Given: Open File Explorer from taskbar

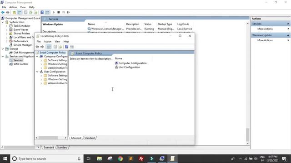Looking at the screenshot, I should pos(99,158).
